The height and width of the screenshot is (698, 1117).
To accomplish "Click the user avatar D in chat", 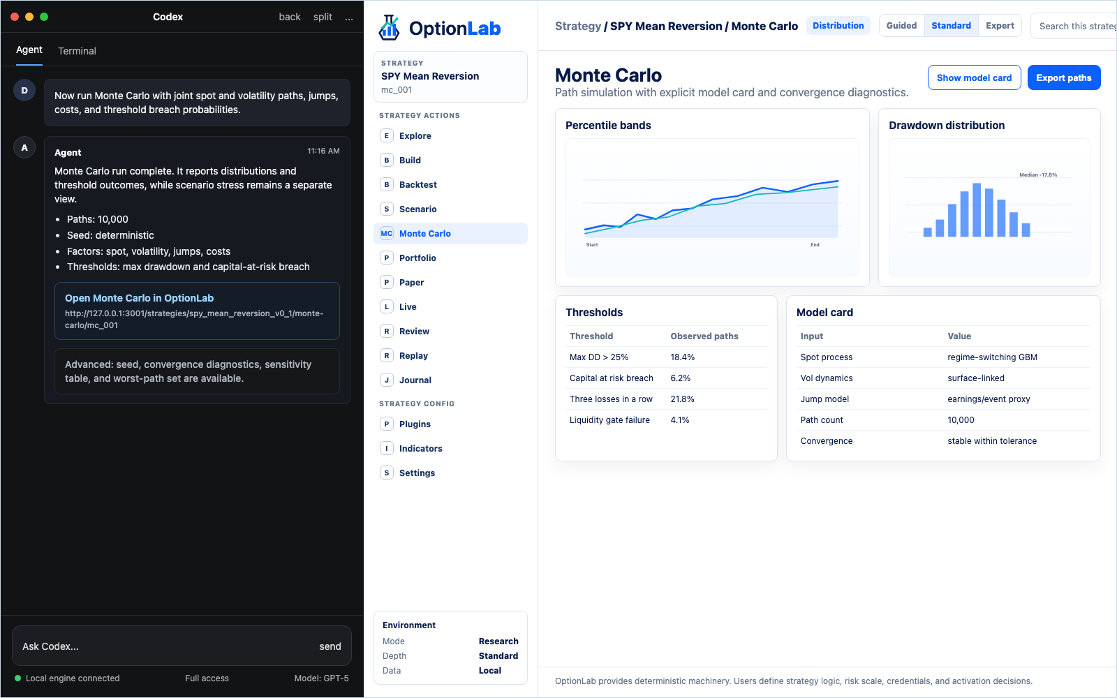I will (24, 91).
